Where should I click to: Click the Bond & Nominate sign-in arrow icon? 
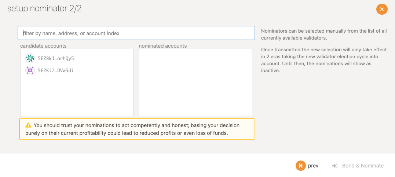[335, 166]
